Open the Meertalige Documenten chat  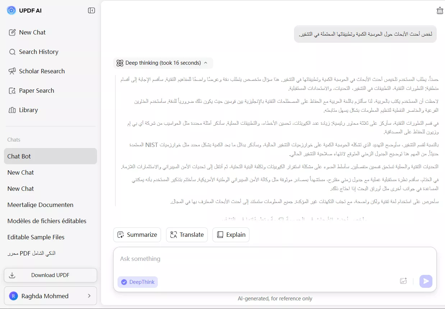click(x=40, y=205)
